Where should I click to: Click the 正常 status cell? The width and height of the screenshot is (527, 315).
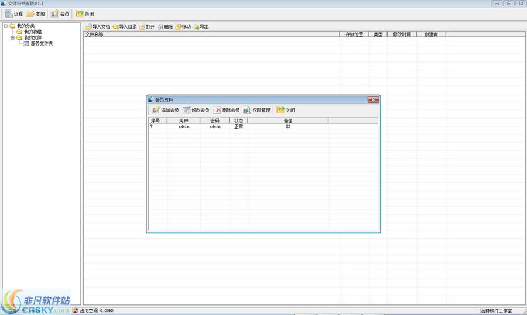[239, 126]
